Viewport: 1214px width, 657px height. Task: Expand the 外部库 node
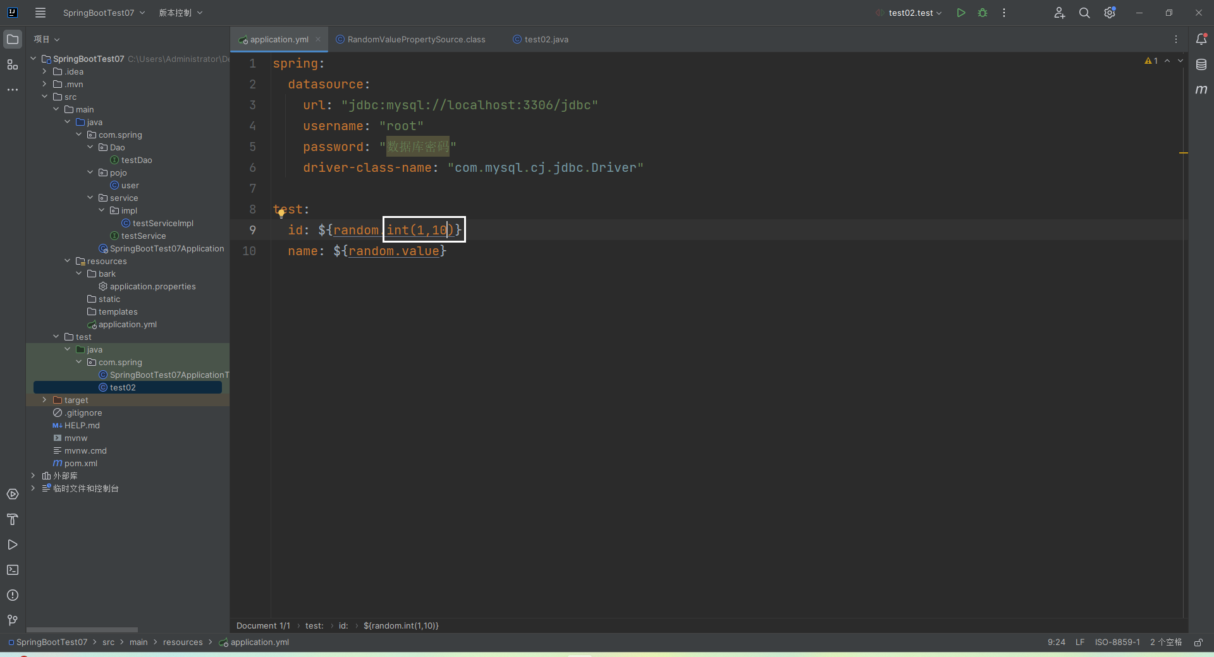[x=33, y=476]
